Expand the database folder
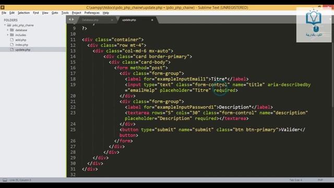 [8, 30]
